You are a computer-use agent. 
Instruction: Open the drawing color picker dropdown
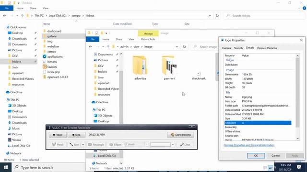pyautogui.click(x=173, y=144)
